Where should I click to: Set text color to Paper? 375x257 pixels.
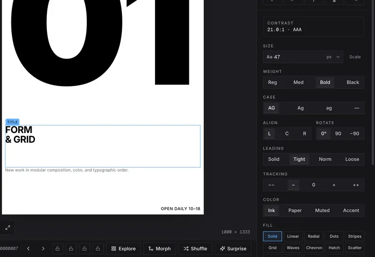coord(295,210)
